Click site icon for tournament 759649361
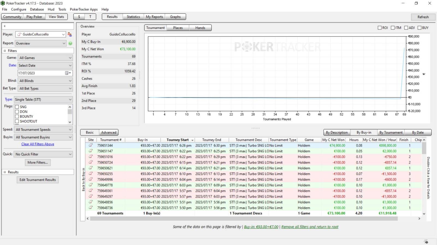The image size is (437, 245). pos(91,191)
